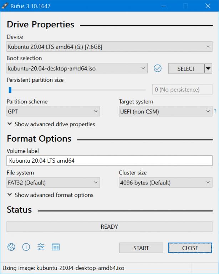Open the About info icon
The height and width of the screenshot is (274, 219).
point(26,247)
